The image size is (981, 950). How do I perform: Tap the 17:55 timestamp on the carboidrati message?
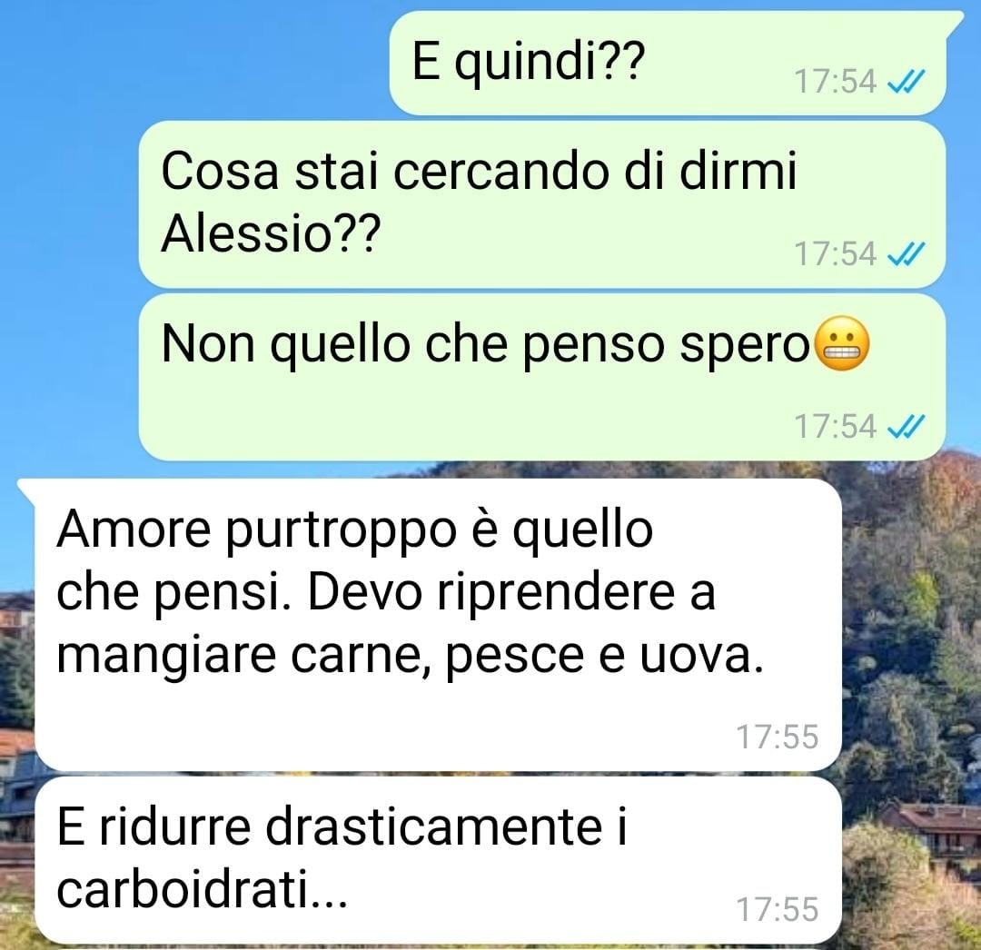(x=777, y=909)
